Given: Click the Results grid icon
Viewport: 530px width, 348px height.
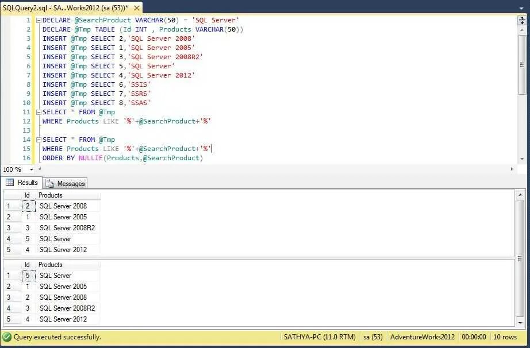Looking at the screenshot, I should click(x=10, y=183).
